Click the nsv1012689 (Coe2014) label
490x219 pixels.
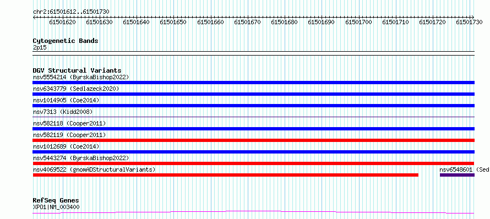click(66, 146)
